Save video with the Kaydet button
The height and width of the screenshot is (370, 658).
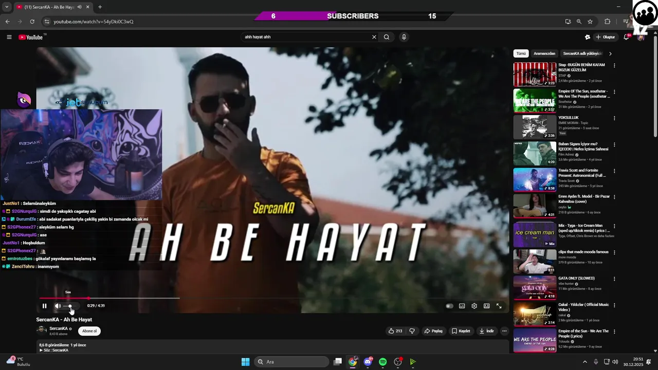tap(461, 331)
